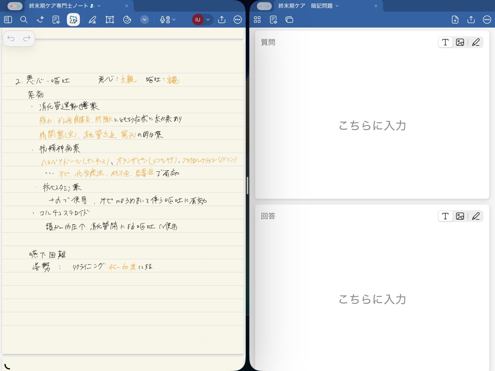The width and height of the screenshot is (495, 371).
Task: Switch question field to text input mode
Action: pos(445,42)
